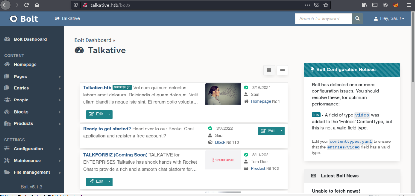The width and height of the screenshot is (415, 196).
Task: Click the insecure connection padlock icon
Action: [85, 5]
